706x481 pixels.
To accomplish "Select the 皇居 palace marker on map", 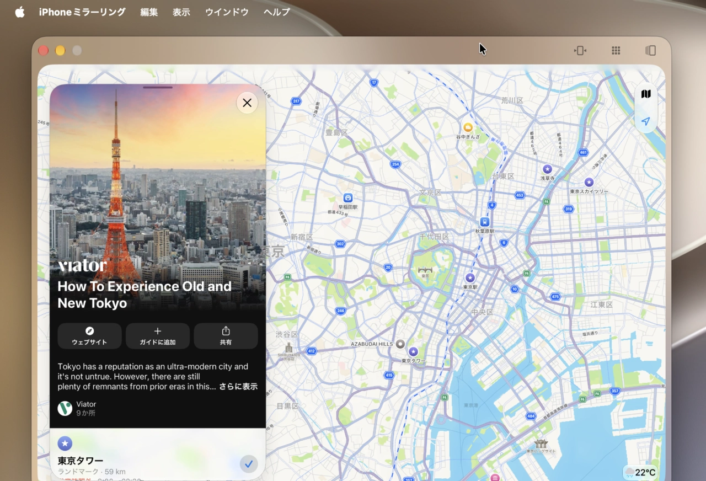I will pyautogui.click(x=425, y=270).
